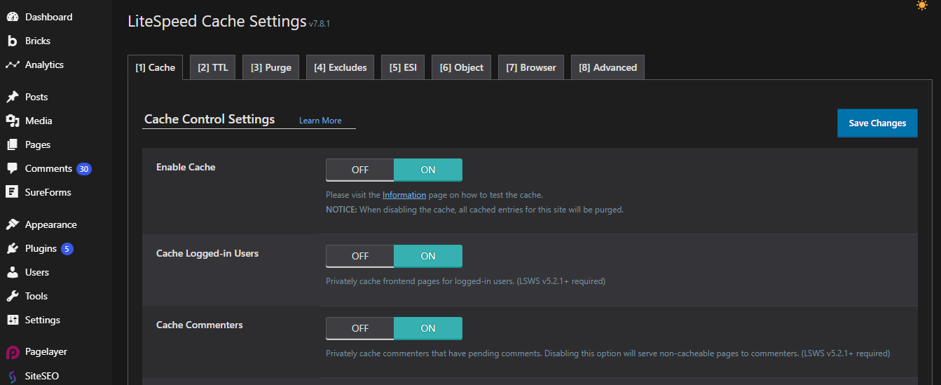Click the Appearance paintbrush icon
This screenshot has height=385, width=941.
point(13,224)
